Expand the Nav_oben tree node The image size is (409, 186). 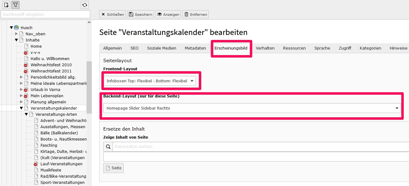pos(16,34)
